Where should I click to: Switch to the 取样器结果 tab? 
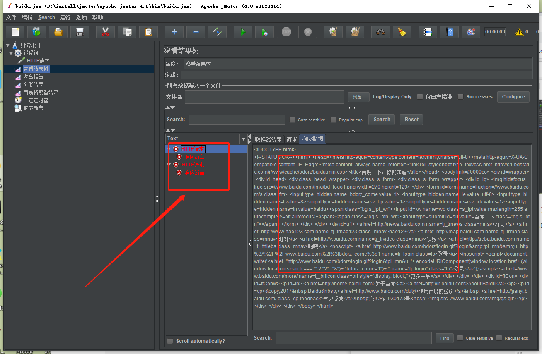point(268,139)
